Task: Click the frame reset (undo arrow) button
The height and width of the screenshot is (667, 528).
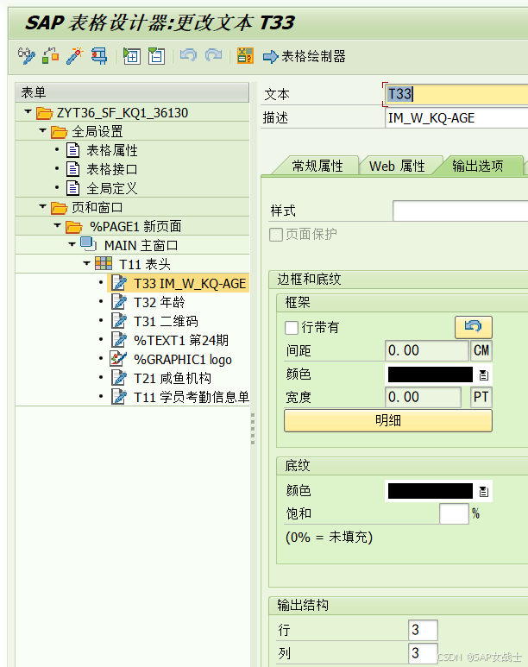Action: point(473,327)
